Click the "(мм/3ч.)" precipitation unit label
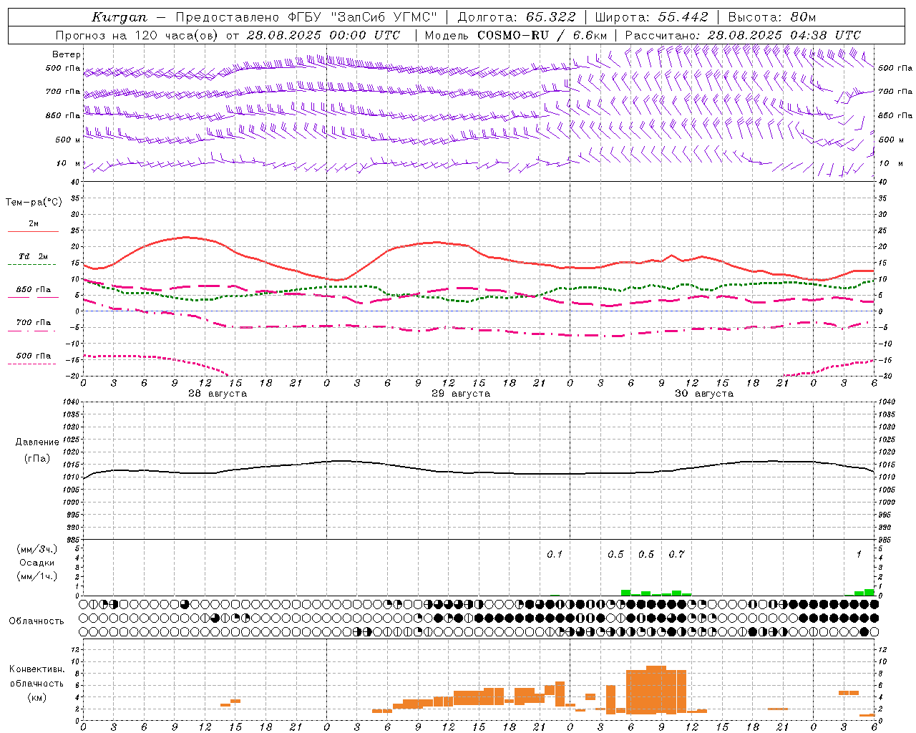Image resolution: width=916 pixels, height=733 pixels. point(37,550)
